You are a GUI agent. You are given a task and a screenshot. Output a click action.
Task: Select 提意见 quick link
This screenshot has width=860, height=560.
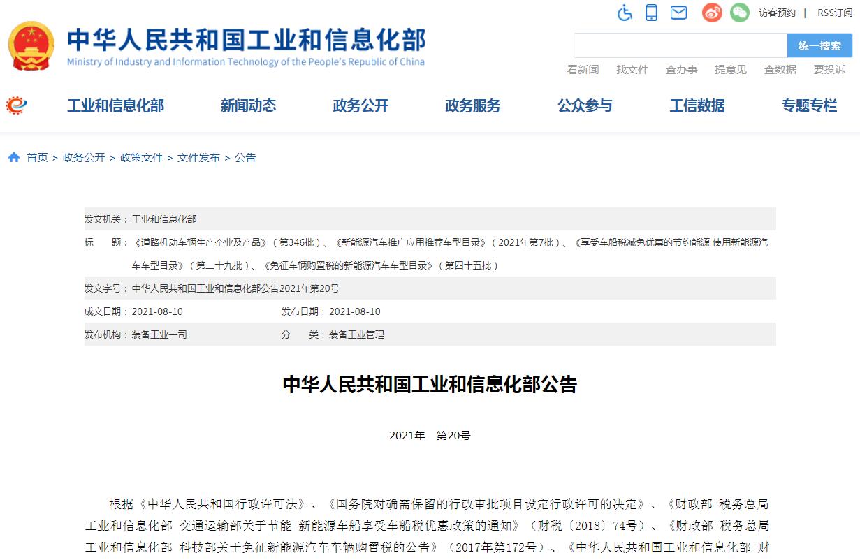(x=731, y=70)
